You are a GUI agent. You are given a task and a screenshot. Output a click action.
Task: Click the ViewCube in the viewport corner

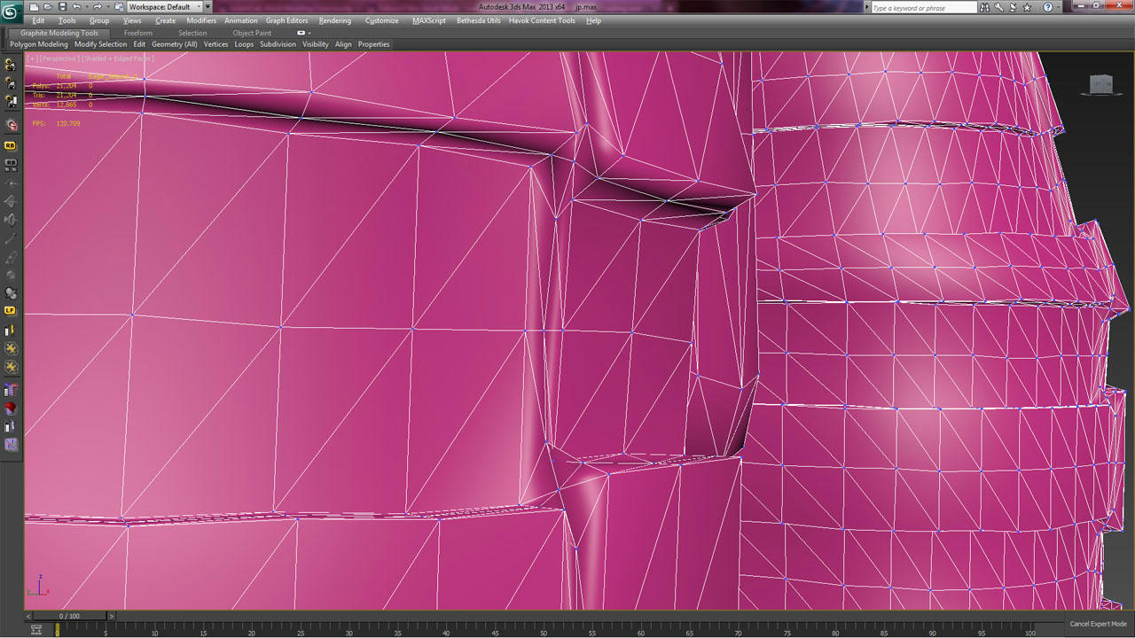pos(1100,84)
